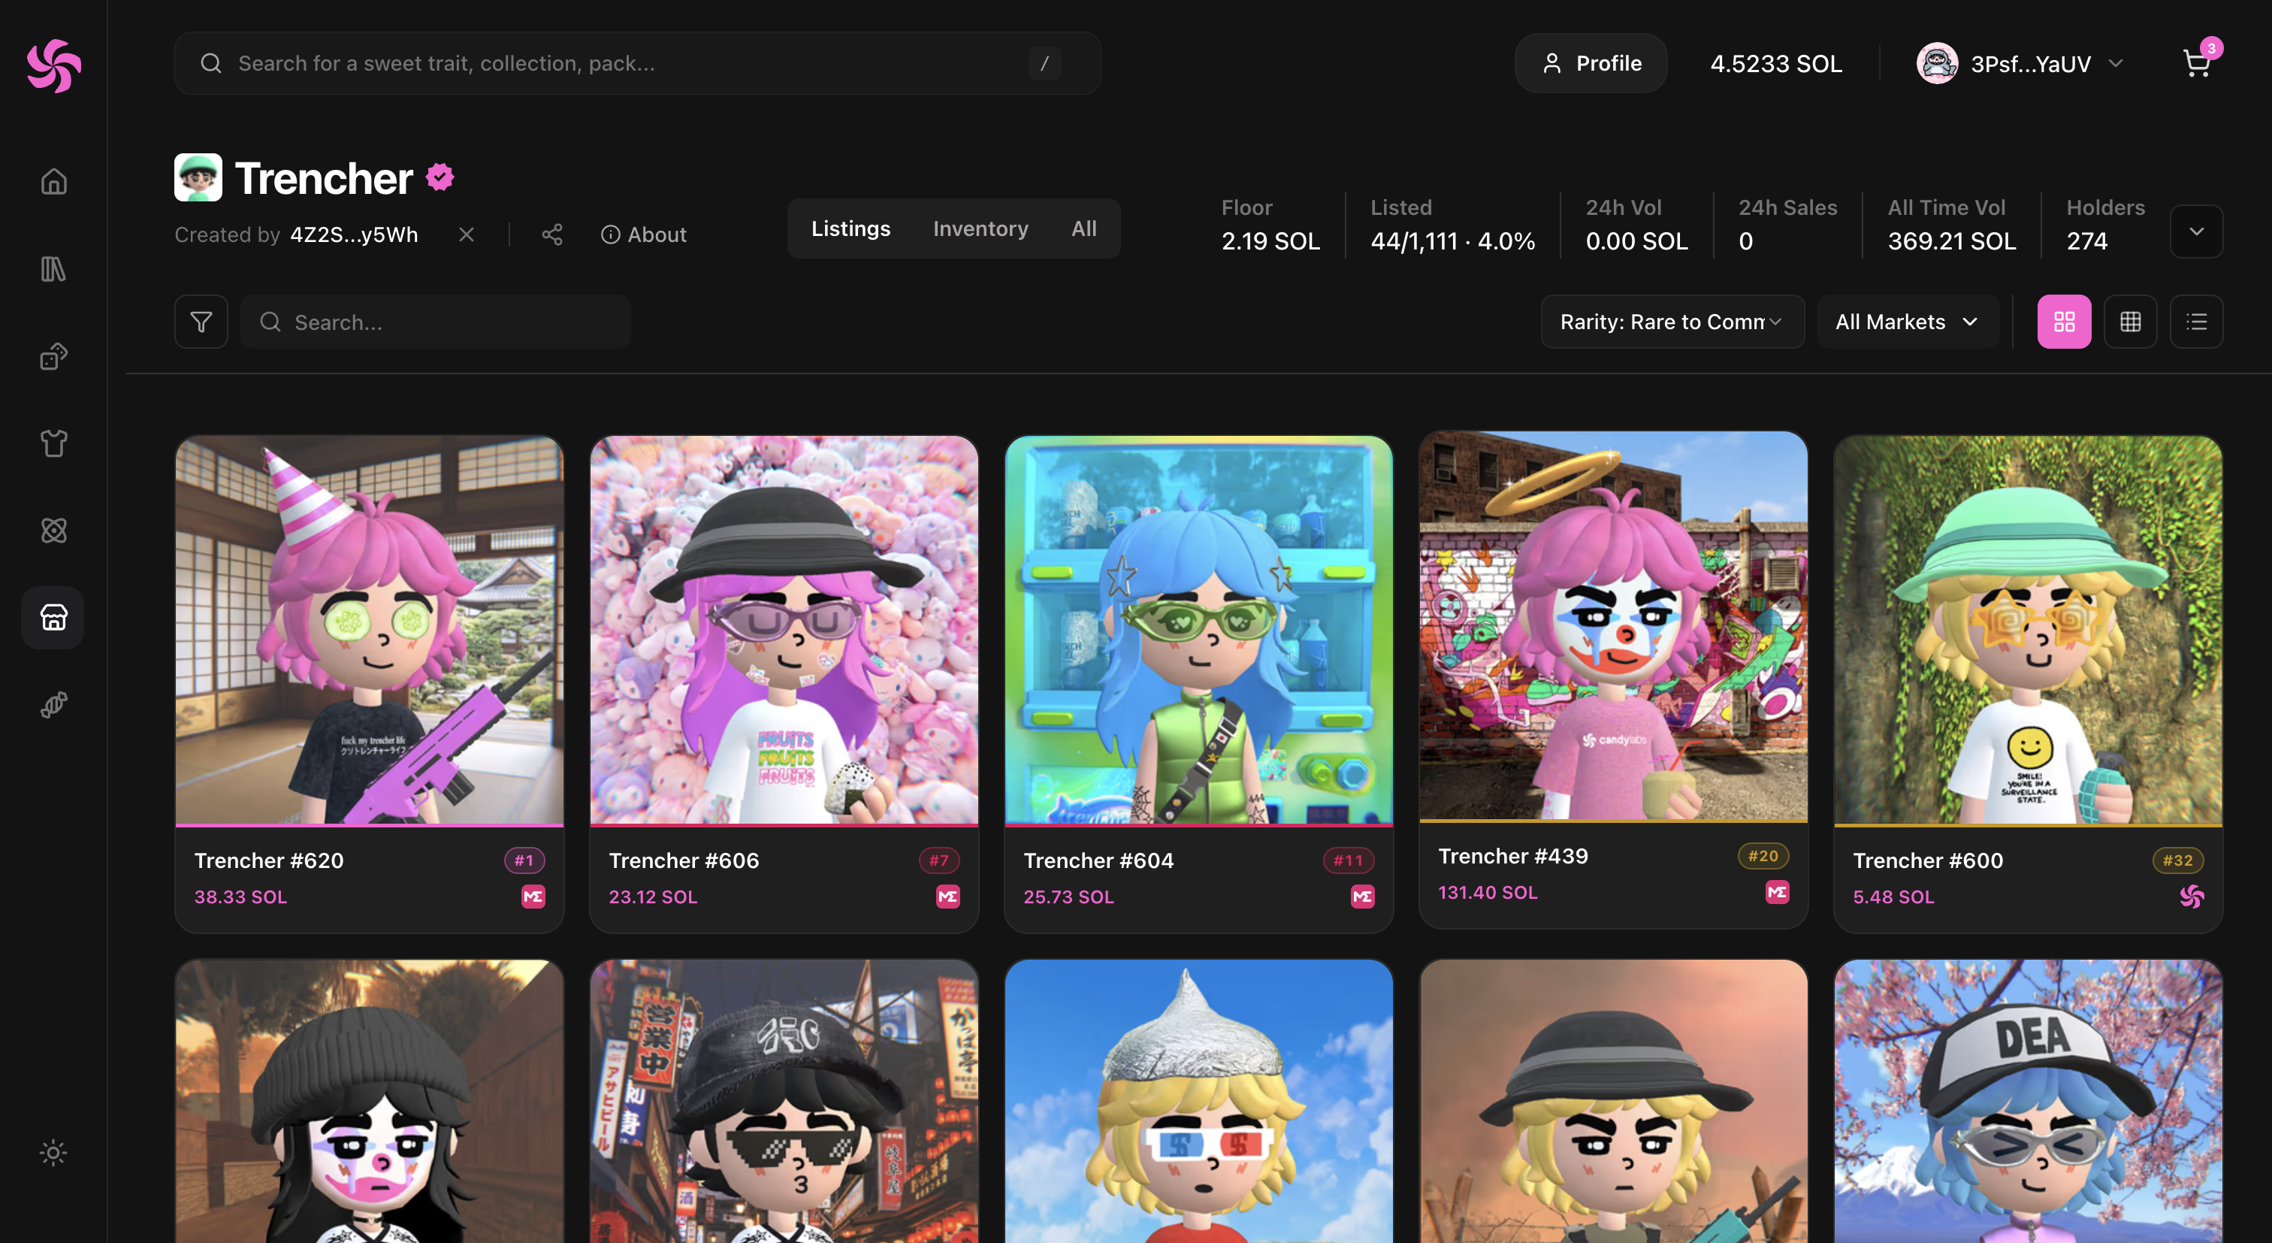Open the 3Psf...YaUV wallet account dropdown
Image resolution: width=2272 pixels, height=1243 pixels.
(x=2020, y=64)
